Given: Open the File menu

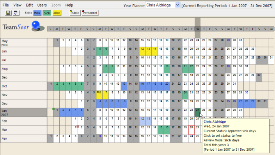Looking at the screenshot, I should click(x=5, y=5).
